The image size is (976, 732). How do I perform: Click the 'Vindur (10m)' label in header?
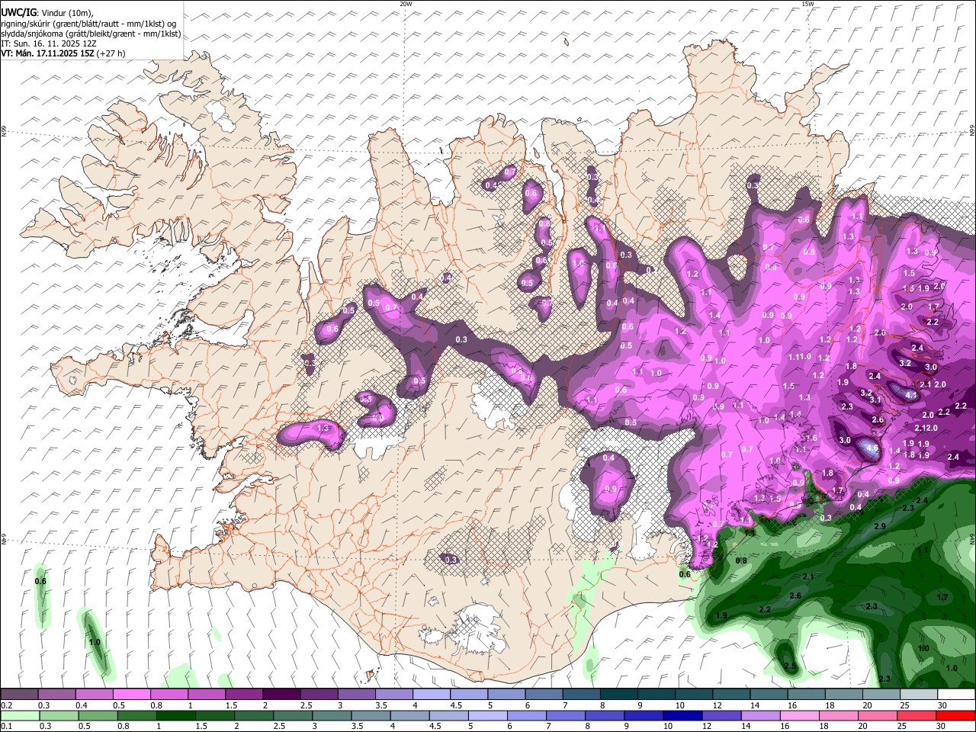pyautogui.click(x=67, y=13)
